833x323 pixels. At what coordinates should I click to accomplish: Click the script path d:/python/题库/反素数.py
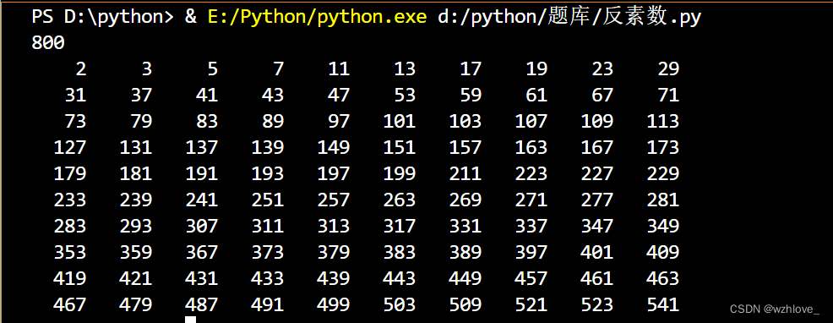point(569,17)
